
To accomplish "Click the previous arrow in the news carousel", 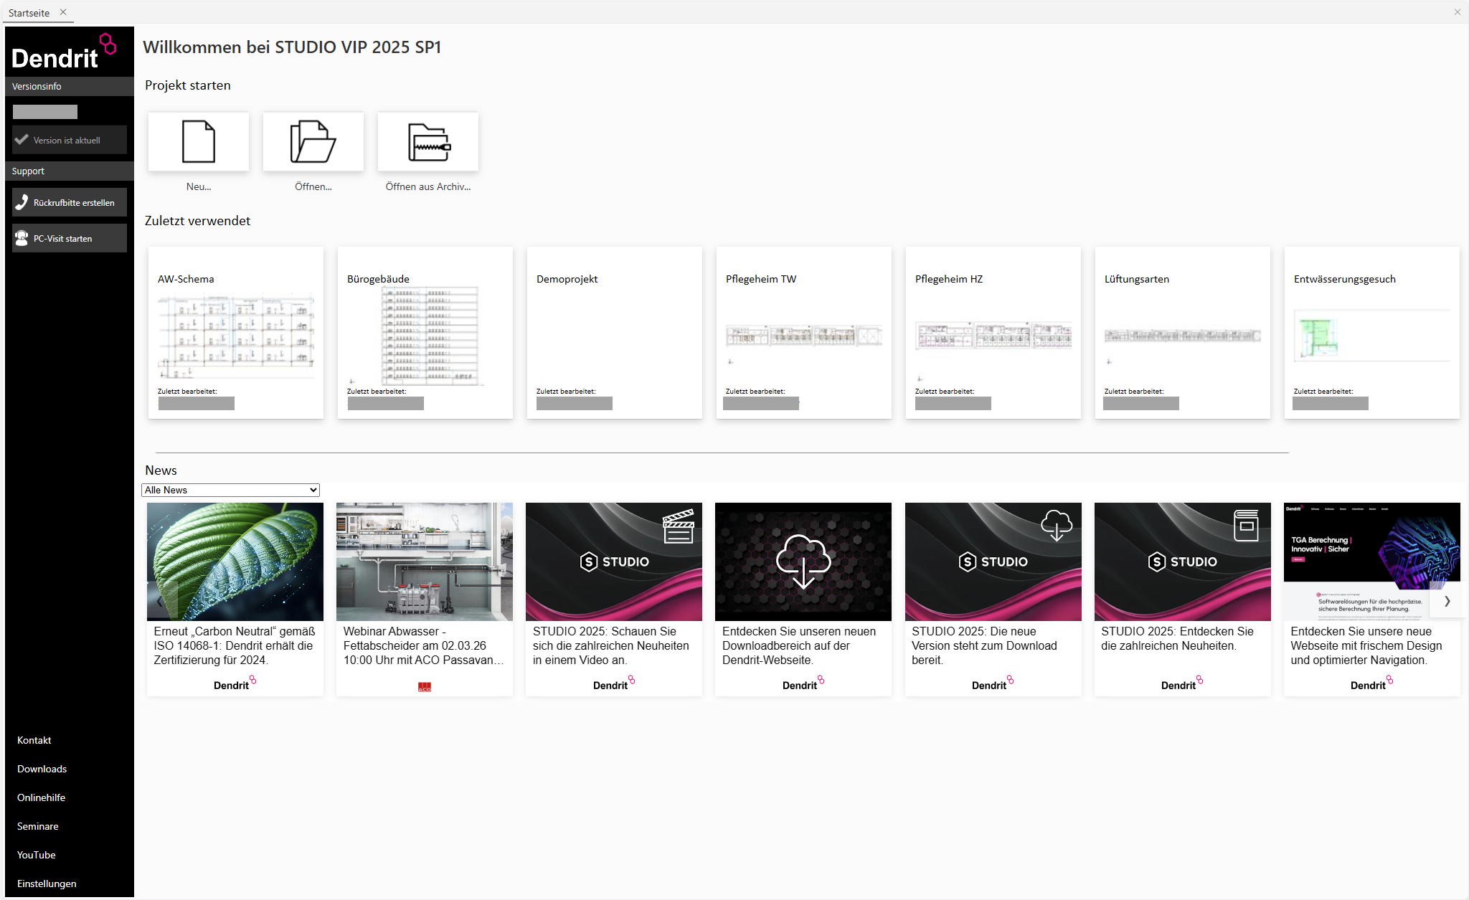I will (159, 601).
